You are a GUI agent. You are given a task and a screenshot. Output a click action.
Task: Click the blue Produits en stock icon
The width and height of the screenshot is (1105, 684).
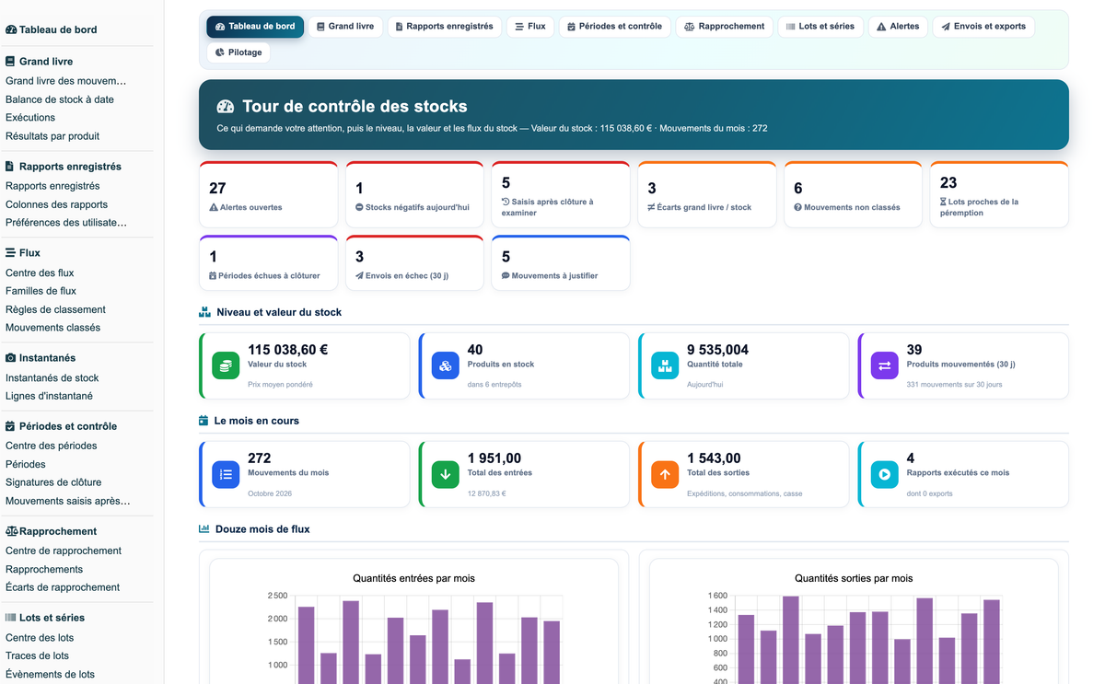click(x=445, y=365)
